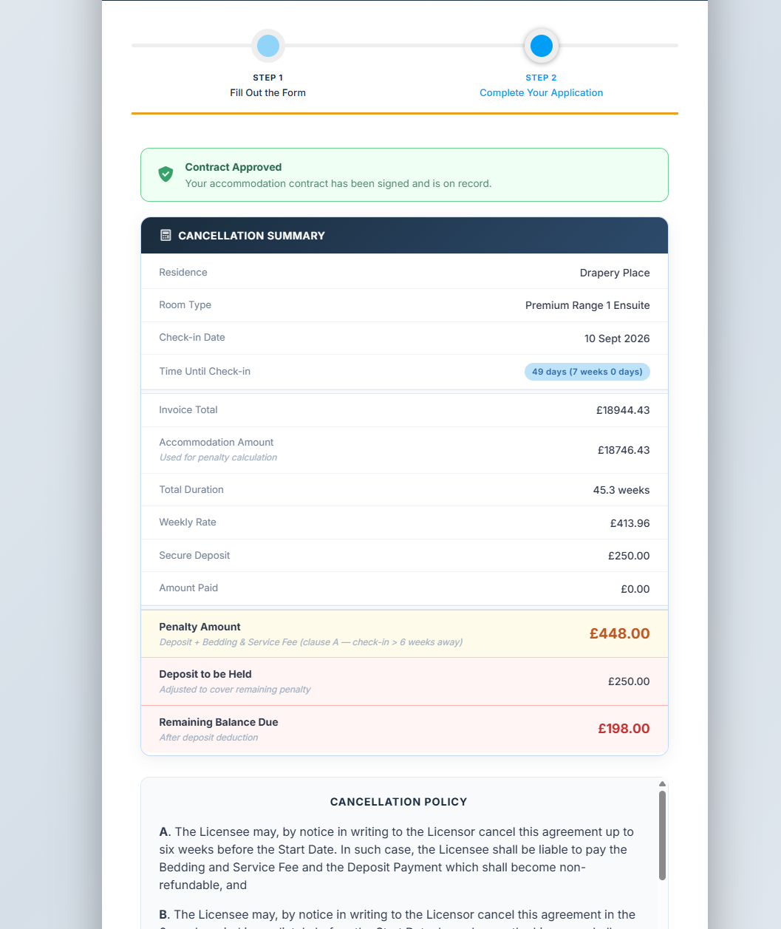Viewport: 781px width, 929px height.
Task: Select the Step 2 progress circle
Action: [542, 46]
